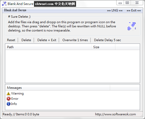Select the red Error icon in Messages

click(x=9, y=99)
